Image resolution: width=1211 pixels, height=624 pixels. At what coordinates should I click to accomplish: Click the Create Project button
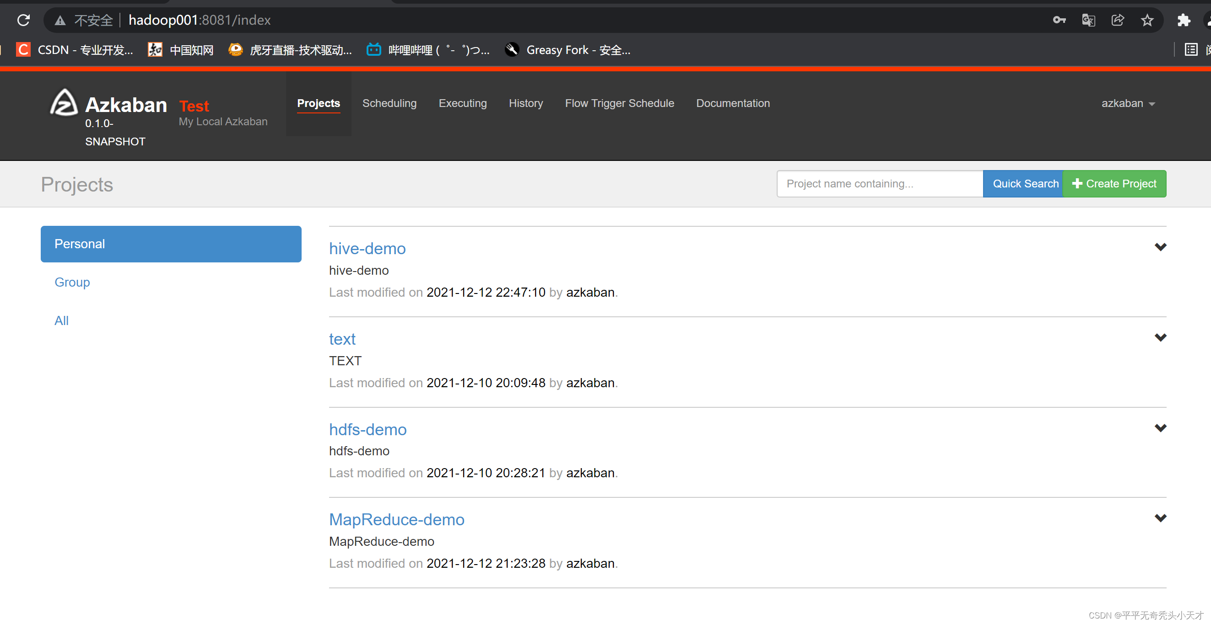(1114, 184)
